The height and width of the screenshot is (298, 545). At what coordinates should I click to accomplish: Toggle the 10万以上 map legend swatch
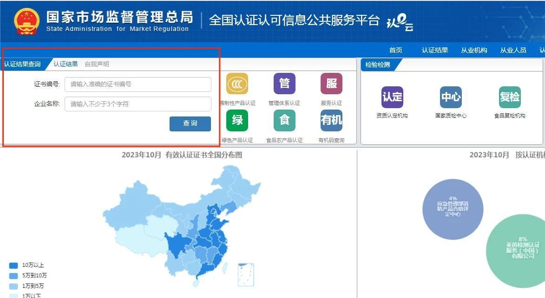point(14,266)
